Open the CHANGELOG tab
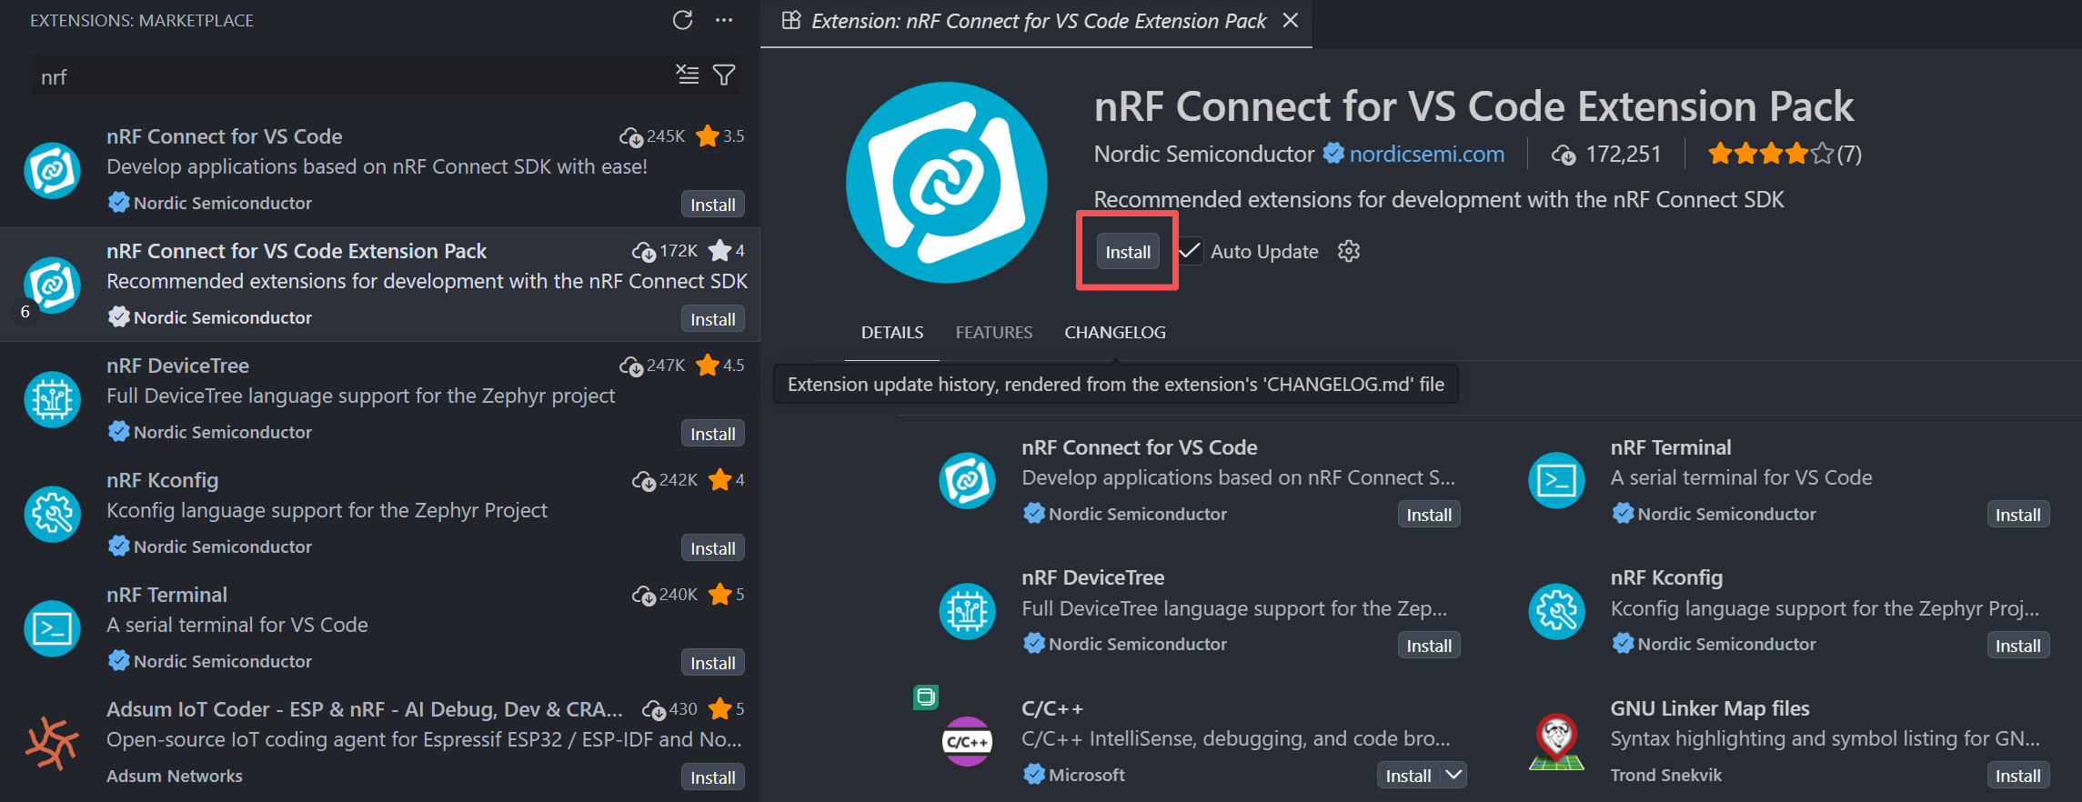The width and height of the screenshot is (2082, 802). coord(1115,333)
